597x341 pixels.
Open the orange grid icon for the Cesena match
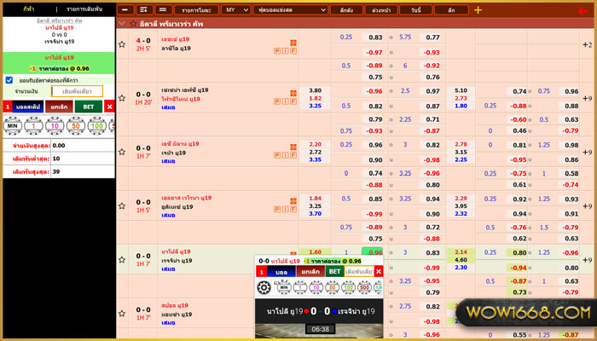[293, 91]
